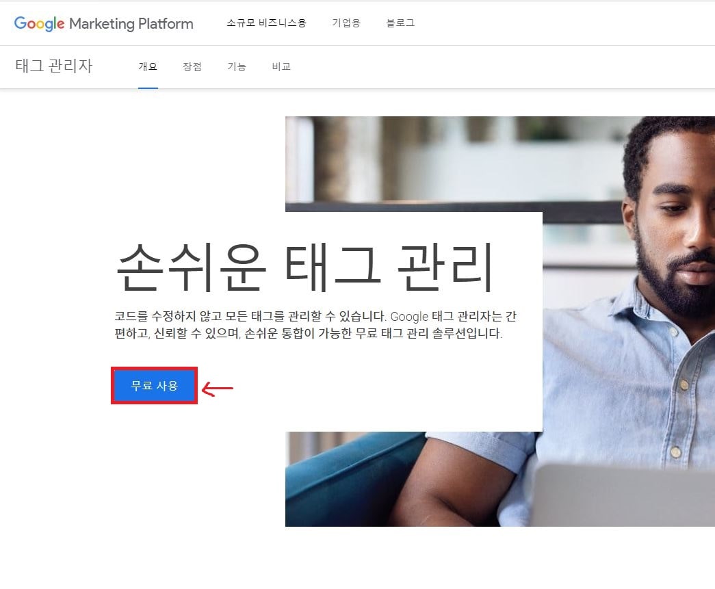Open the 소규모 비즈니스용 menu
The height and width of the screenshot is (589, 715).
[x=266, y=23]
